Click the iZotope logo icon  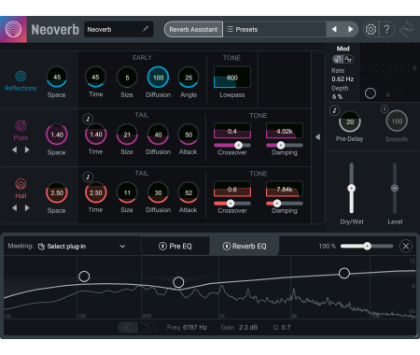coord(407,30)
